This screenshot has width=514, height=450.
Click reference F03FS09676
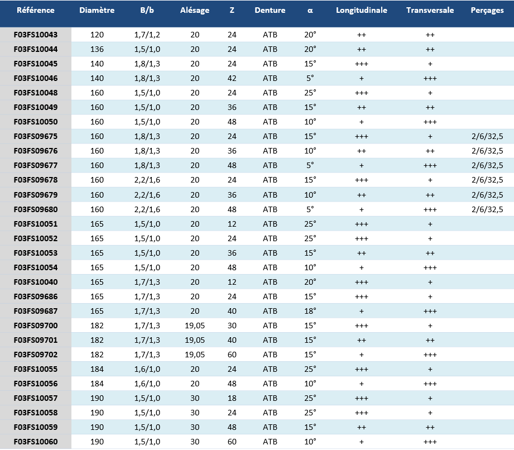coord(35,151)
